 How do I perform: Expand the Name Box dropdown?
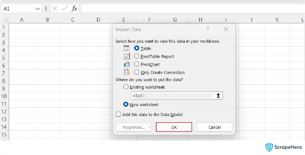click(38, 9)
